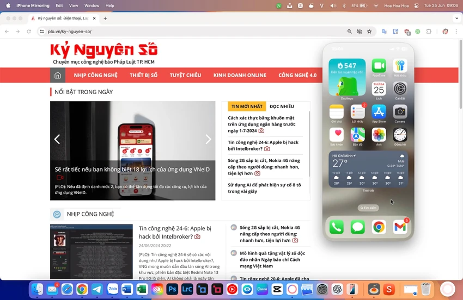Open the iPhone Mirroring app menu

[33, 5]
